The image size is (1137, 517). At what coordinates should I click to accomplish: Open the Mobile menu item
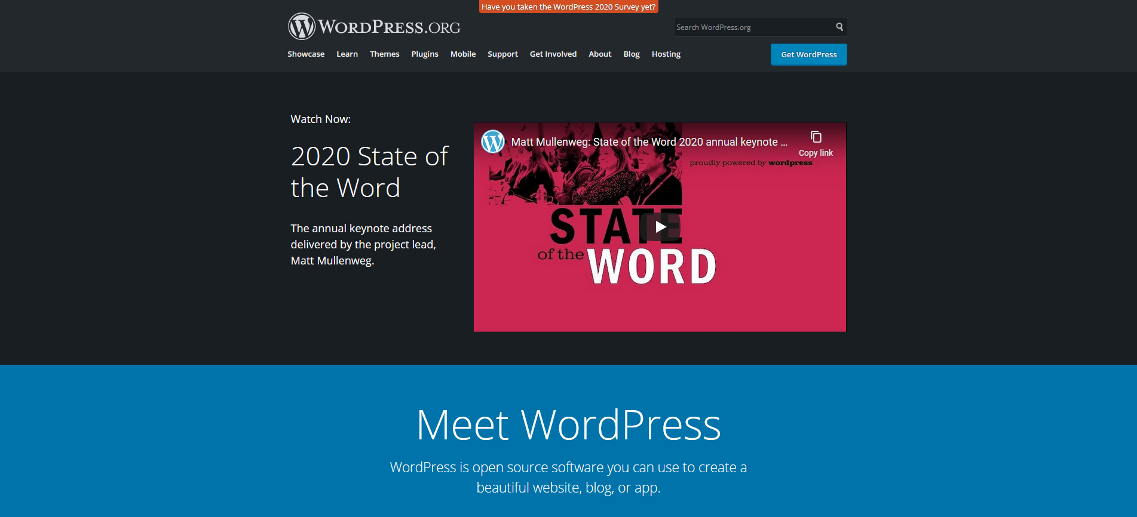coord(463,54)
